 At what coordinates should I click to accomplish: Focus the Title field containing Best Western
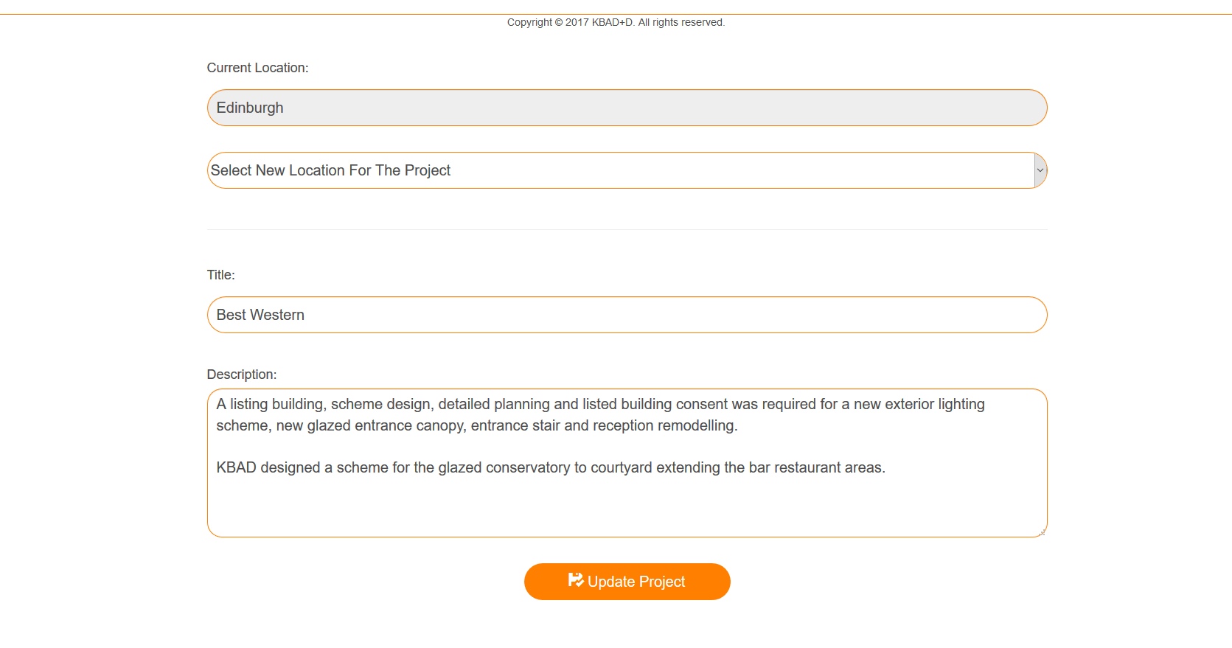point(627,315)
